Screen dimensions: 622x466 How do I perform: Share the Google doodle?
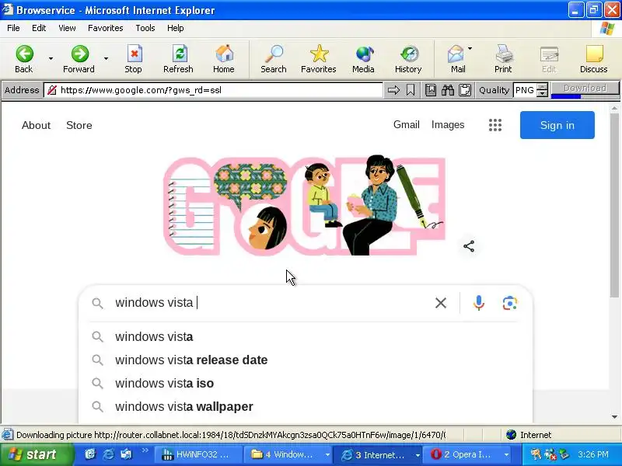pos(469,246)
